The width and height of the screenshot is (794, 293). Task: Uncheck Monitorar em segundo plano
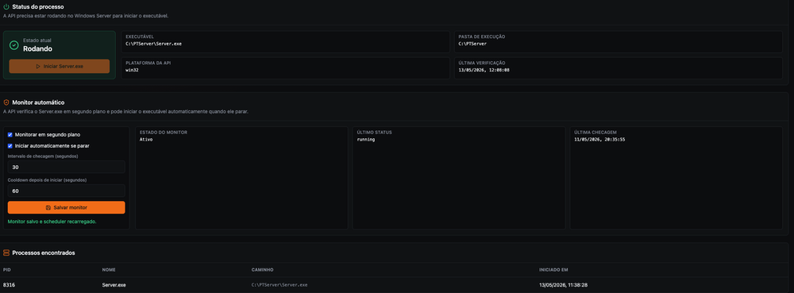10,135
